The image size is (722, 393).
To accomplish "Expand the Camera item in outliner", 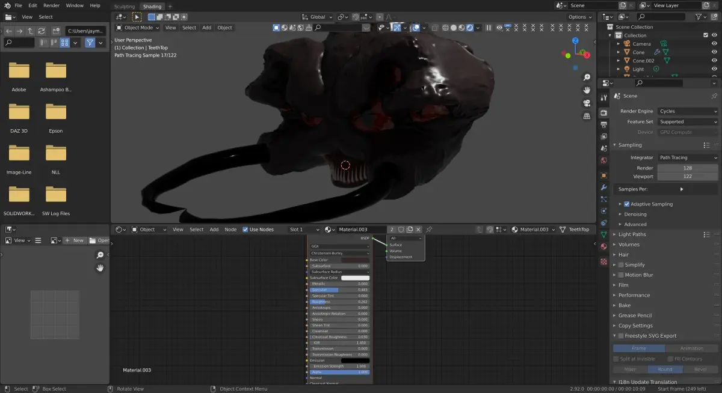I will (x=619, y=44).
